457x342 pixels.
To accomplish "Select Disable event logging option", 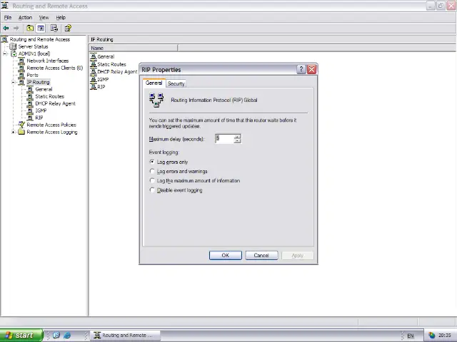I will (x=152, y=190).
